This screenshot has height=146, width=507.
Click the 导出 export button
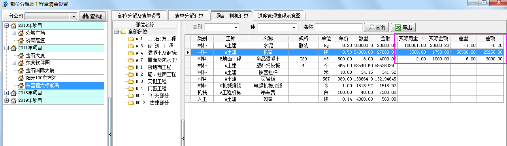(403, 28)
